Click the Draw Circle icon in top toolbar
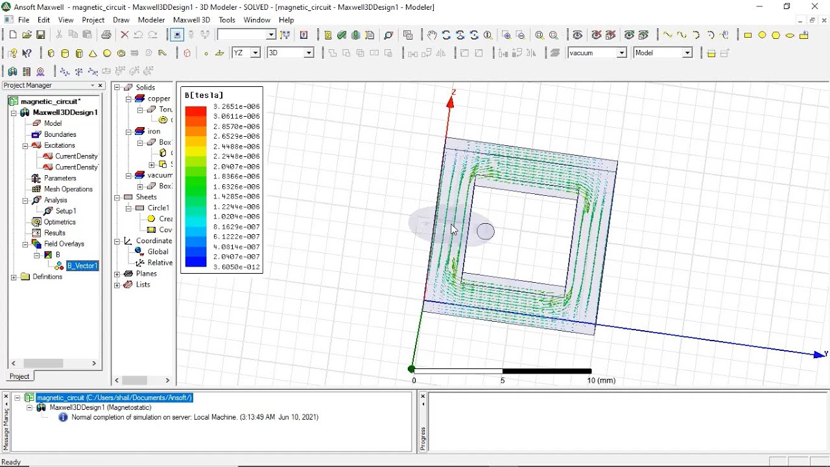Viewport: 830px width, 467px height. (762, 35)
